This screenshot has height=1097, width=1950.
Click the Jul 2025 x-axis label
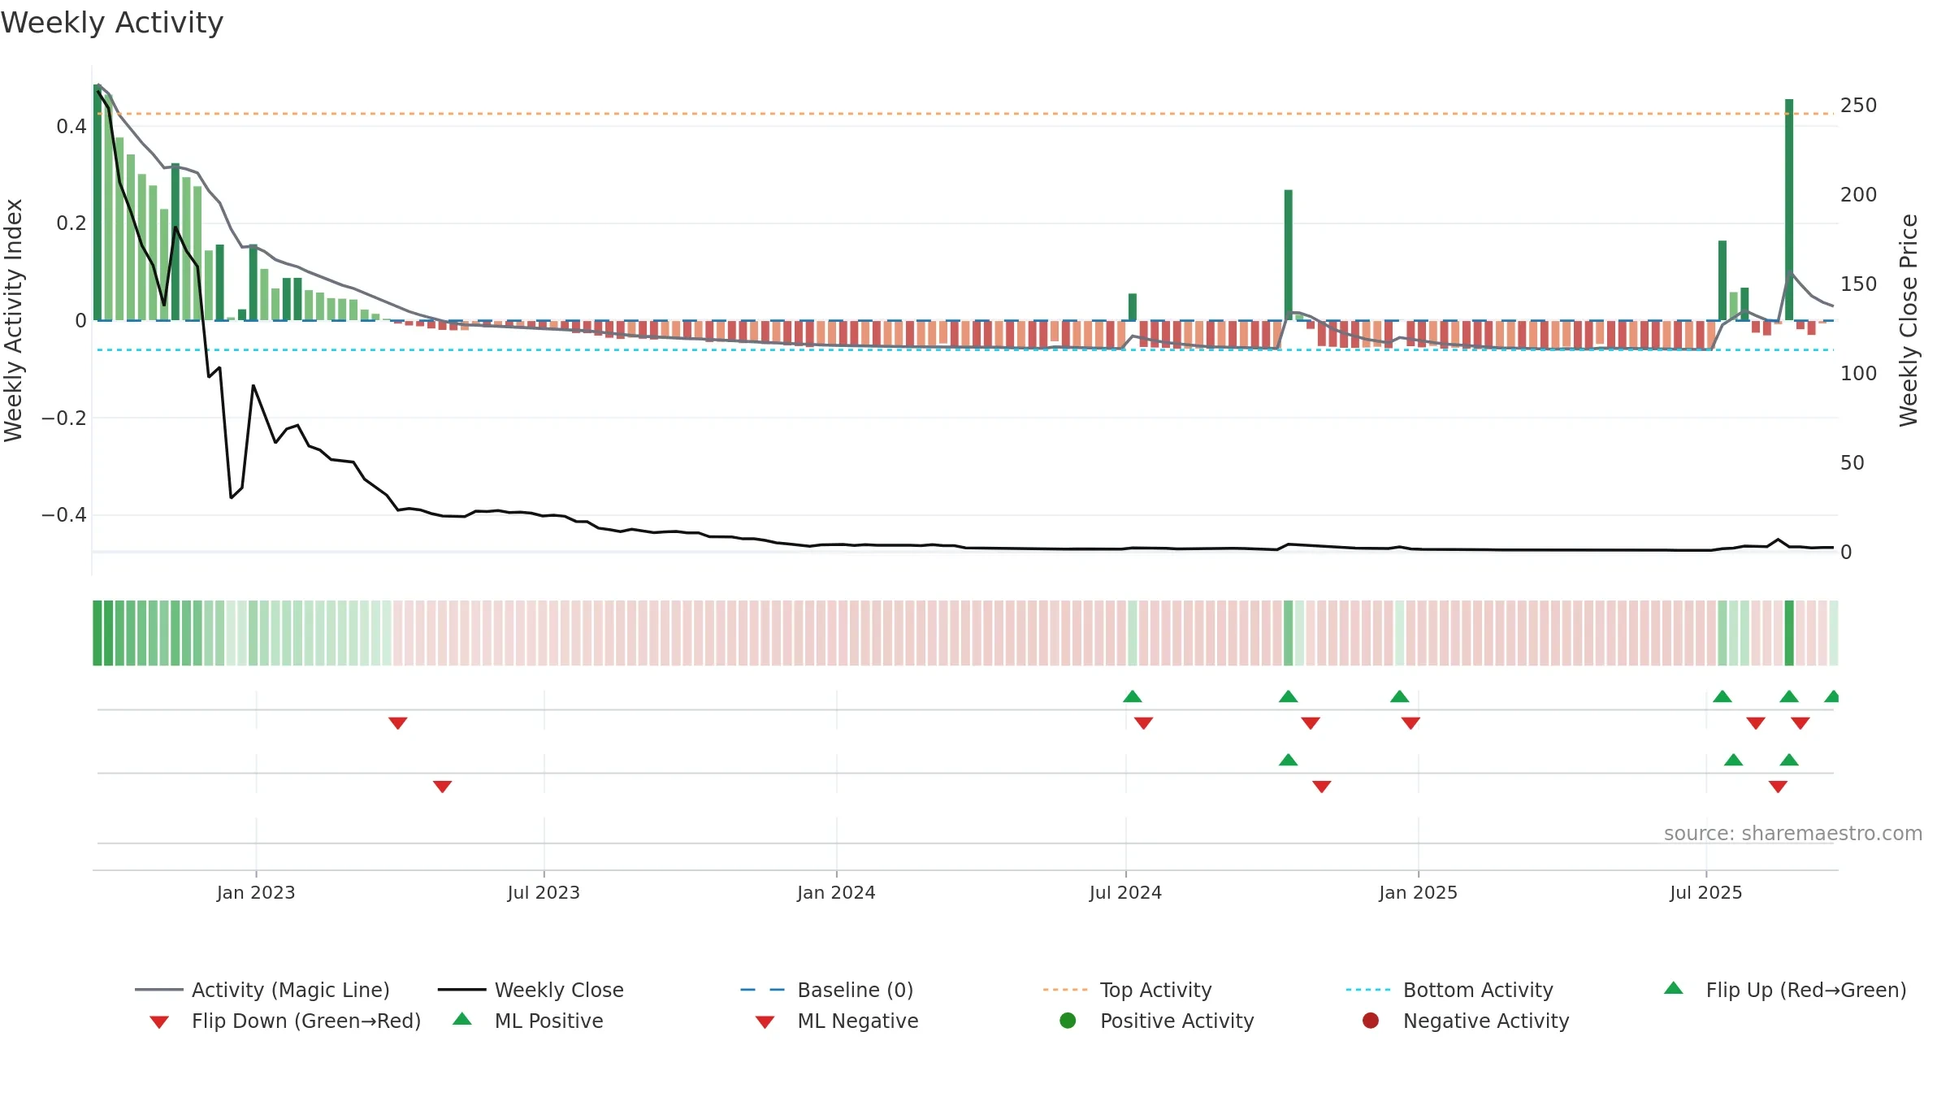click(1706, 892)
